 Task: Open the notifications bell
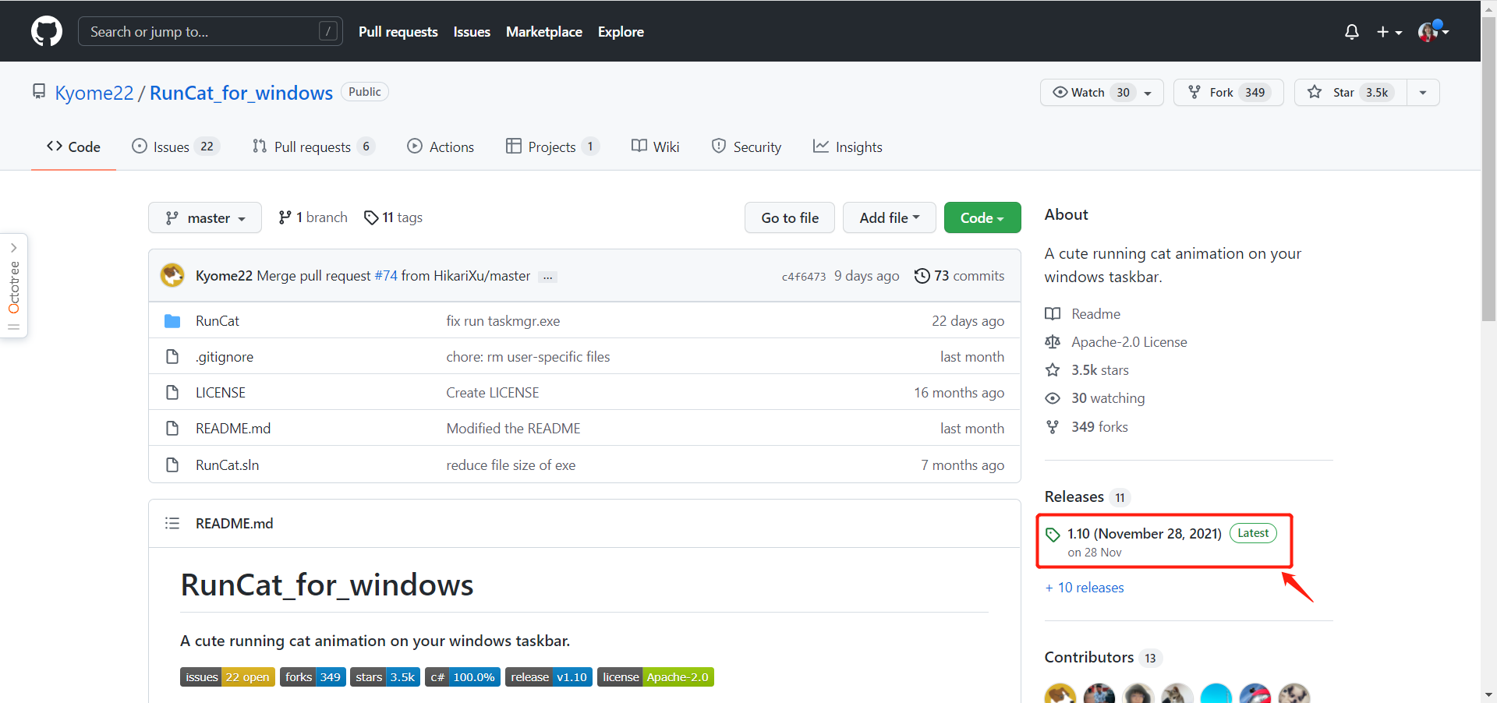coord(1352,32)
